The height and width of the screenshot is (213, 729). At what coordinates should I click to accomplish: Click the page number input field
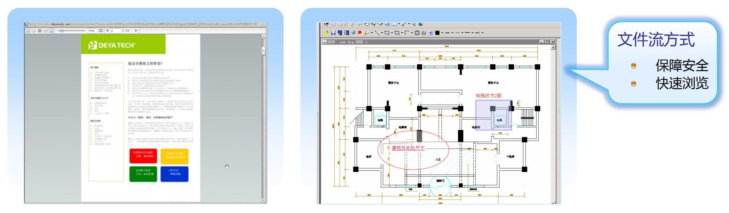(115, 31)
